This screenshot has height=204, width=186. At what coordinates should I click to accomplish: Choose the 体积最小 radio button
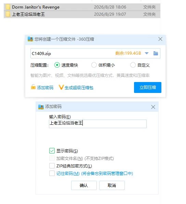pos(94,65)
